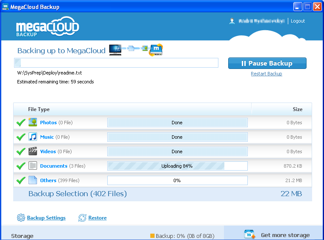This screenshot has height=240, width=324.
Task: Close the MegaCloud Backup window
Action: coord(317,7)
